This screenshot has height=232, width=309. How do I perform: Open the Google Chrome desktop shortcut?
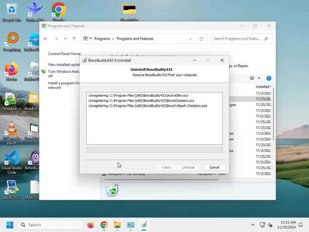[59, 12]
